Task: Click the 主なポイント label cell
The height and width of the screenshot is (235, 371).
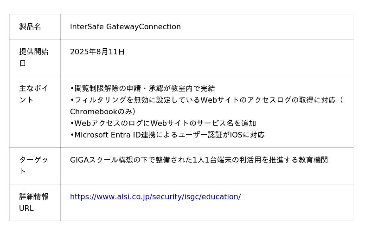Action: (x=35, y=111)
